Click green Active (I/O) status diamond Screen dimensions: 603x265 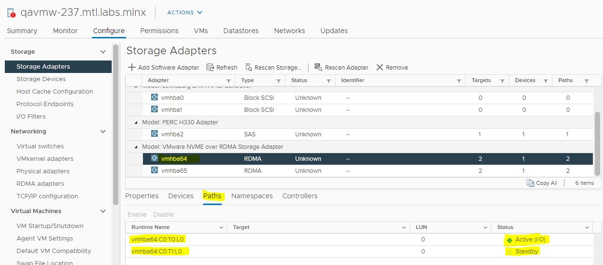pos(510,240)
